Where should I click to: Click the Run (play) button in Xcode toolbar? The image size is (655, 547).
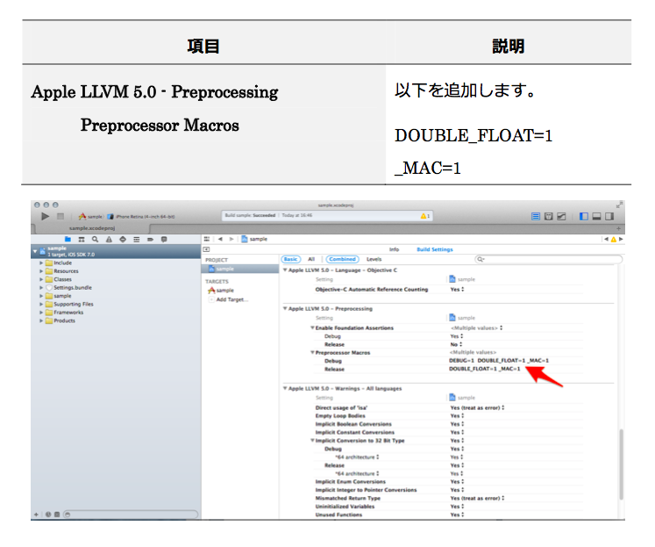[45, 216]
